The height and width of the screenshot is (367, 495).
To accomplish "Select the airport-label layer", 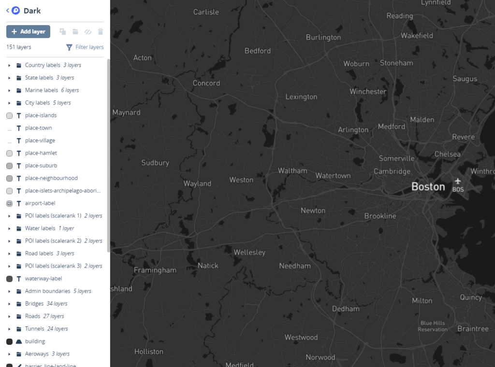I will pos(40,203).
